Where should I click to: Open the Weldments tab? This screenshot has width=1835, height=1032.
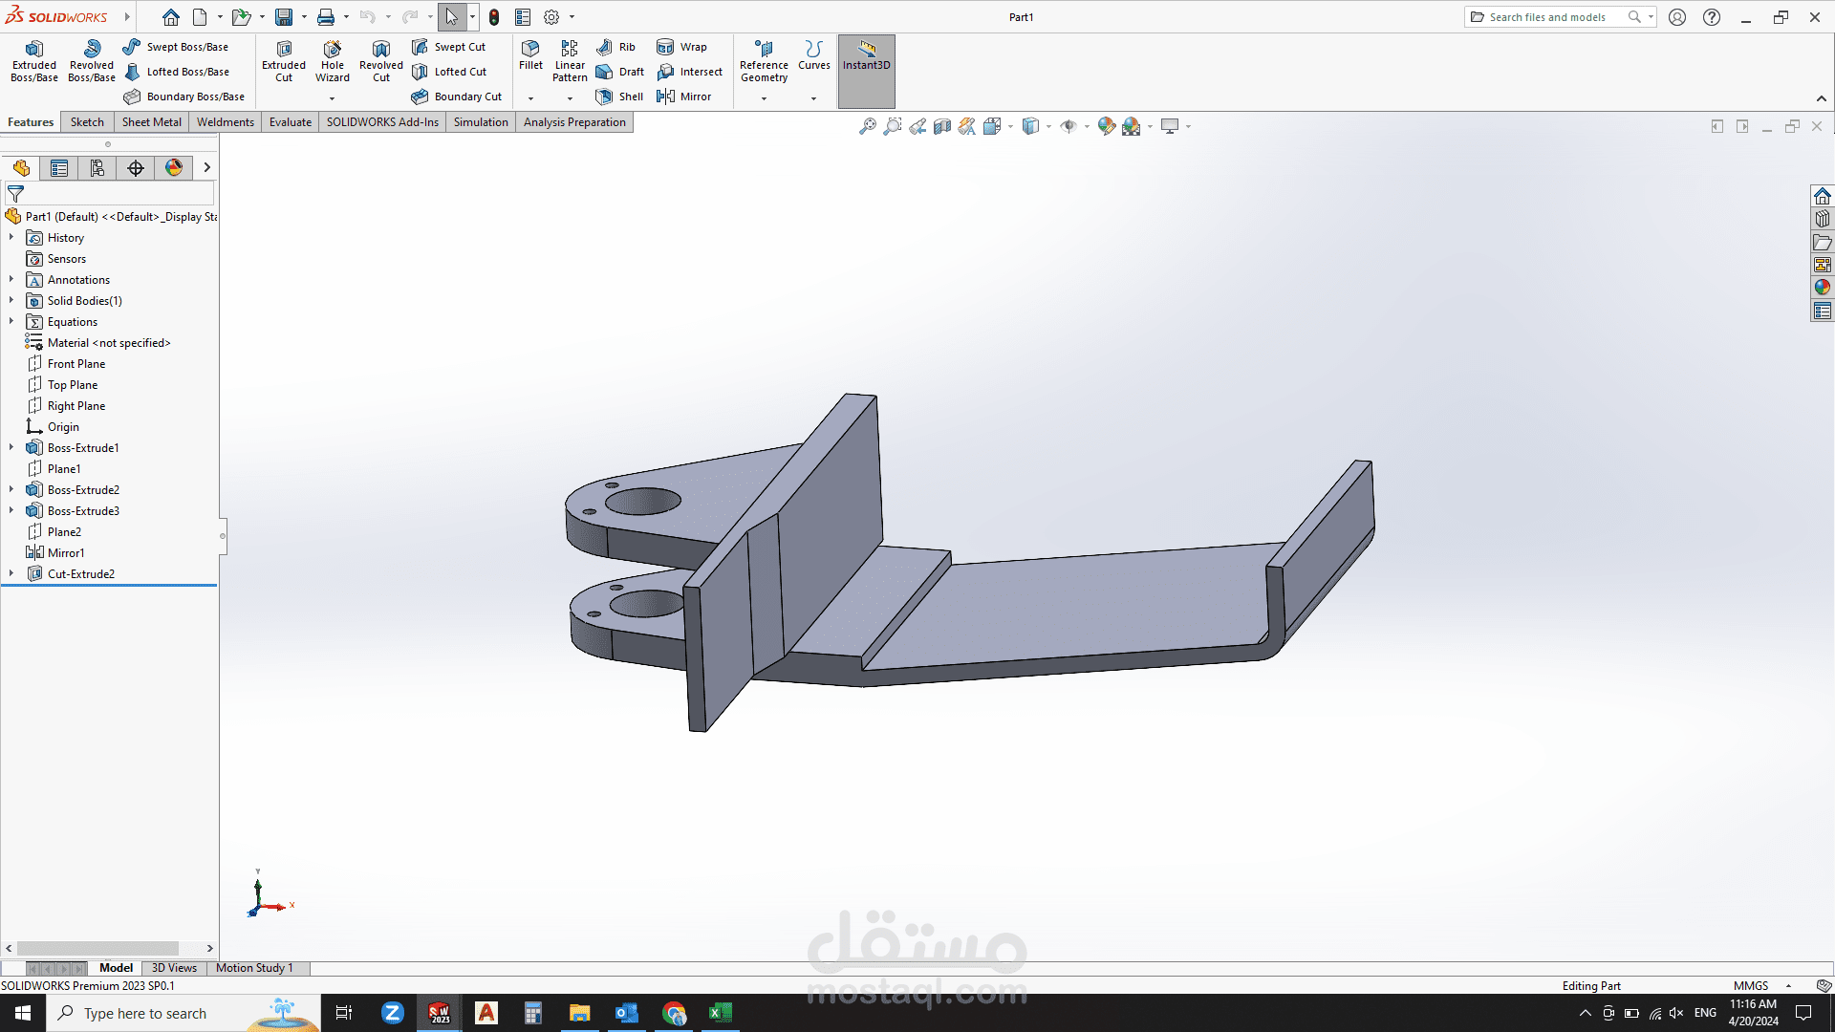pos(226,122)
